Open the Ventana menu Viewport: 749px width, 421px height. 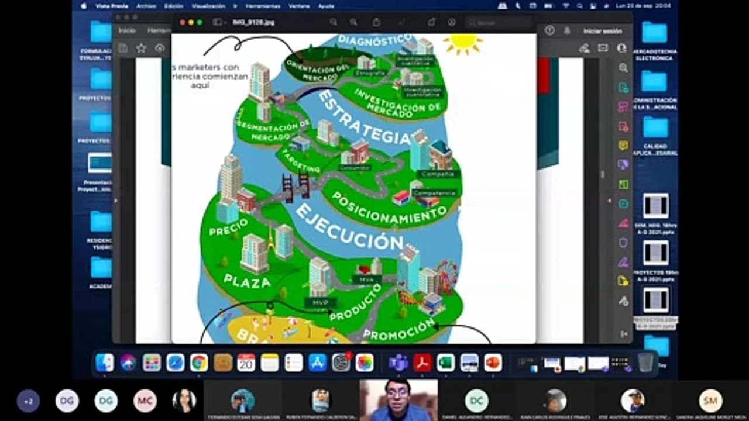point(300,6)
